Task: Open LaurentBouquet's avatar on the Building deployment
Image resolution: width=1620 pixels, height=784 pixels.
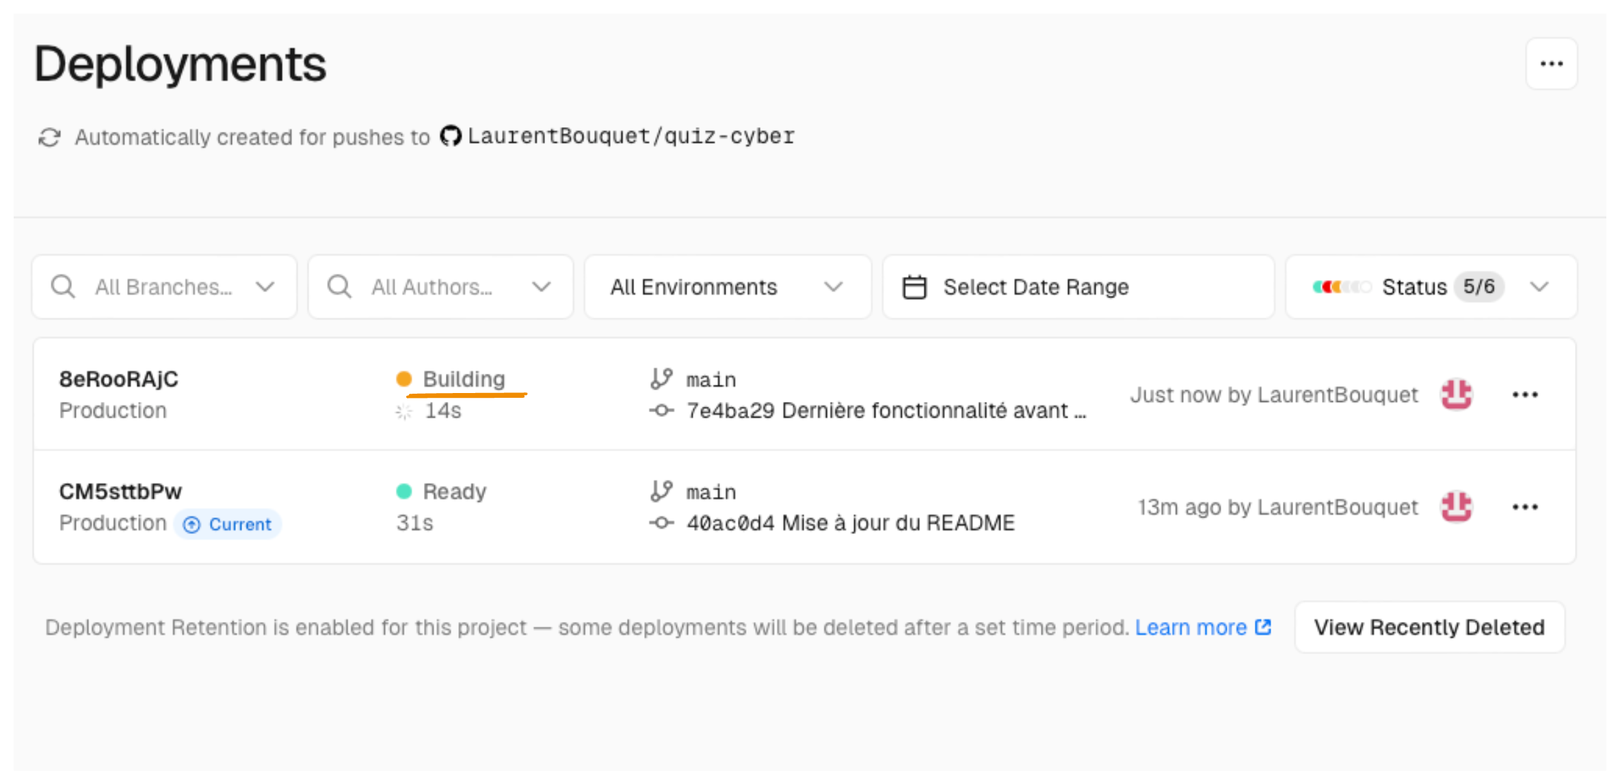Action: (x=1457, y=394)
